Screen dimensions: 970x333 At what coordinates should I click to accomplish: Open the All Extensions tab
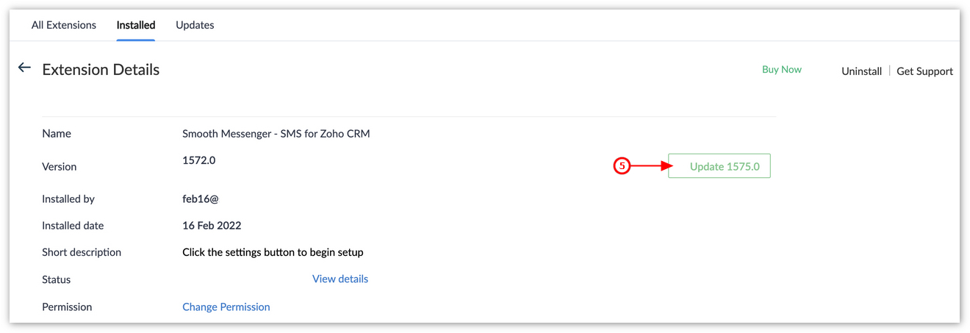[64, 25]
